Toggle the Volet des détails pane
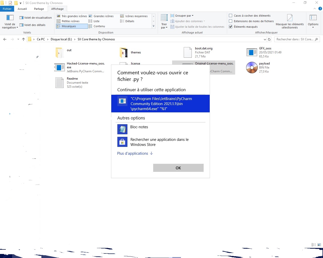The image size is (323, 258). (33, 25)
